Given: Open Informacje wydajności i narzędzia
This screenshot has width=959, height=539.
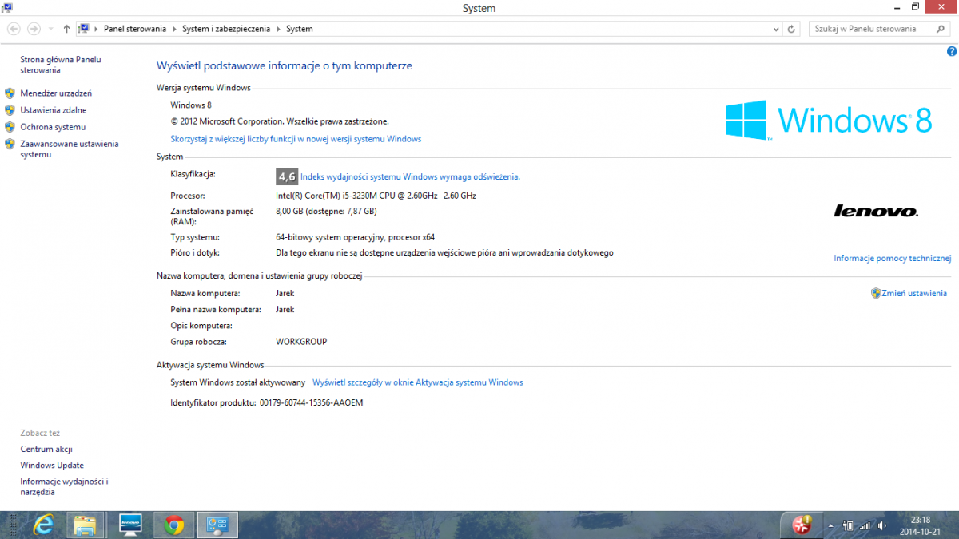Looking at the screenshot, I should tap(64, 487).
